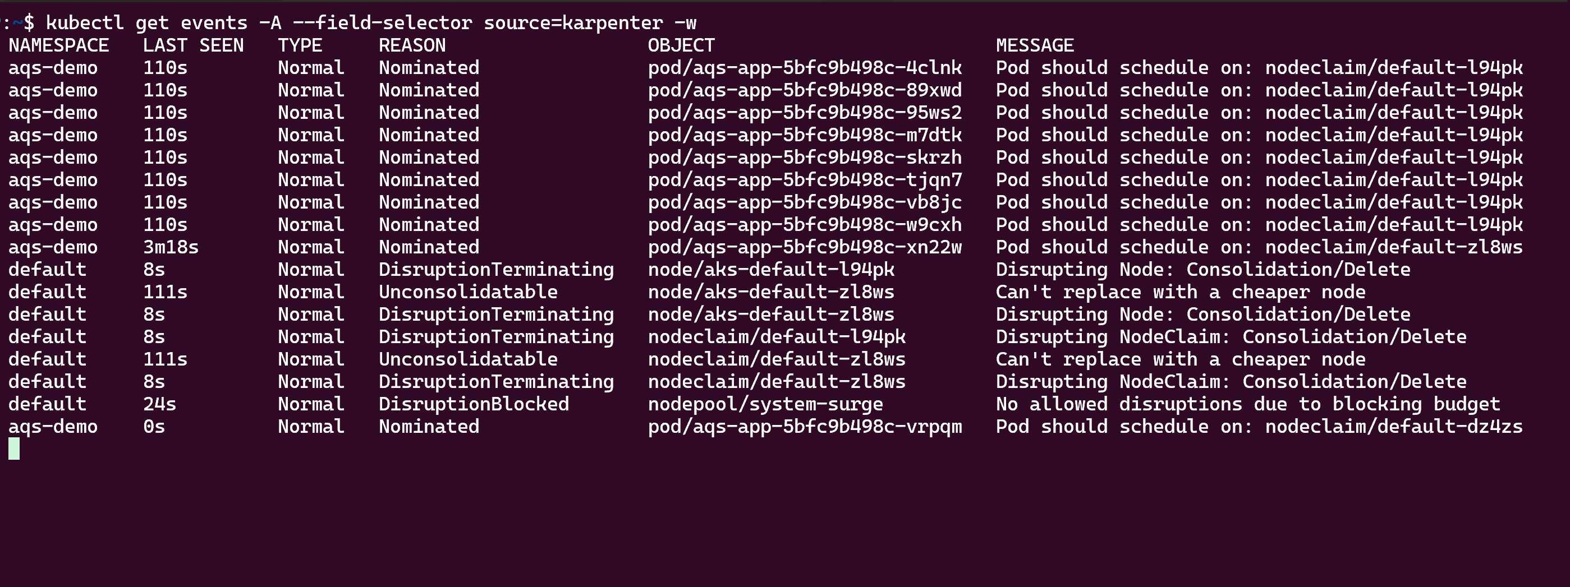Click the first Unconsolidatable reason
Image resolution: width=1570 pixels, height=587 pixels.
[x=468, y=292]
